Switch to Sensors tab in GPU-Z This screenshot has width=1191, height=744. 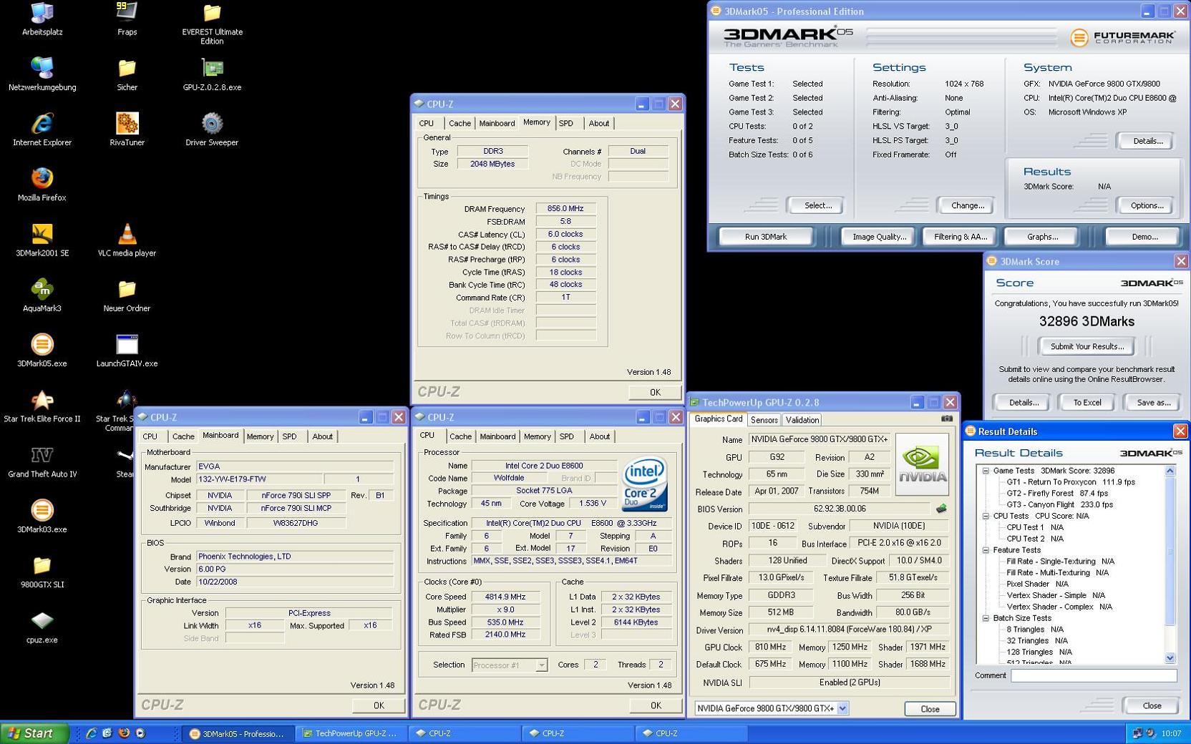764,420
